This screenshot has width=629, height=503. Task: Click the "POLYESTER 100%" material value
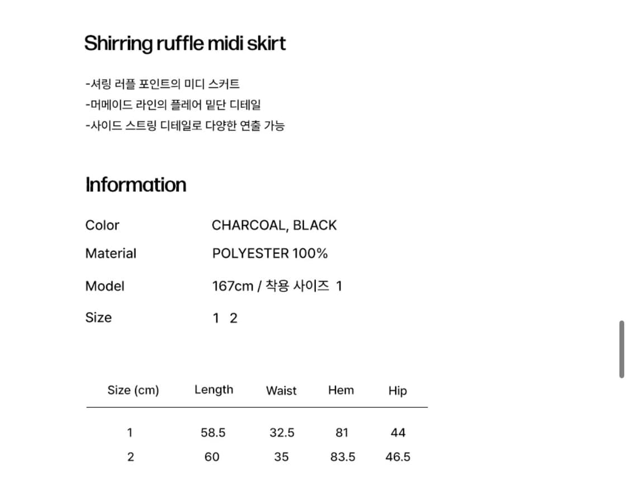click(x=269, y=253)
